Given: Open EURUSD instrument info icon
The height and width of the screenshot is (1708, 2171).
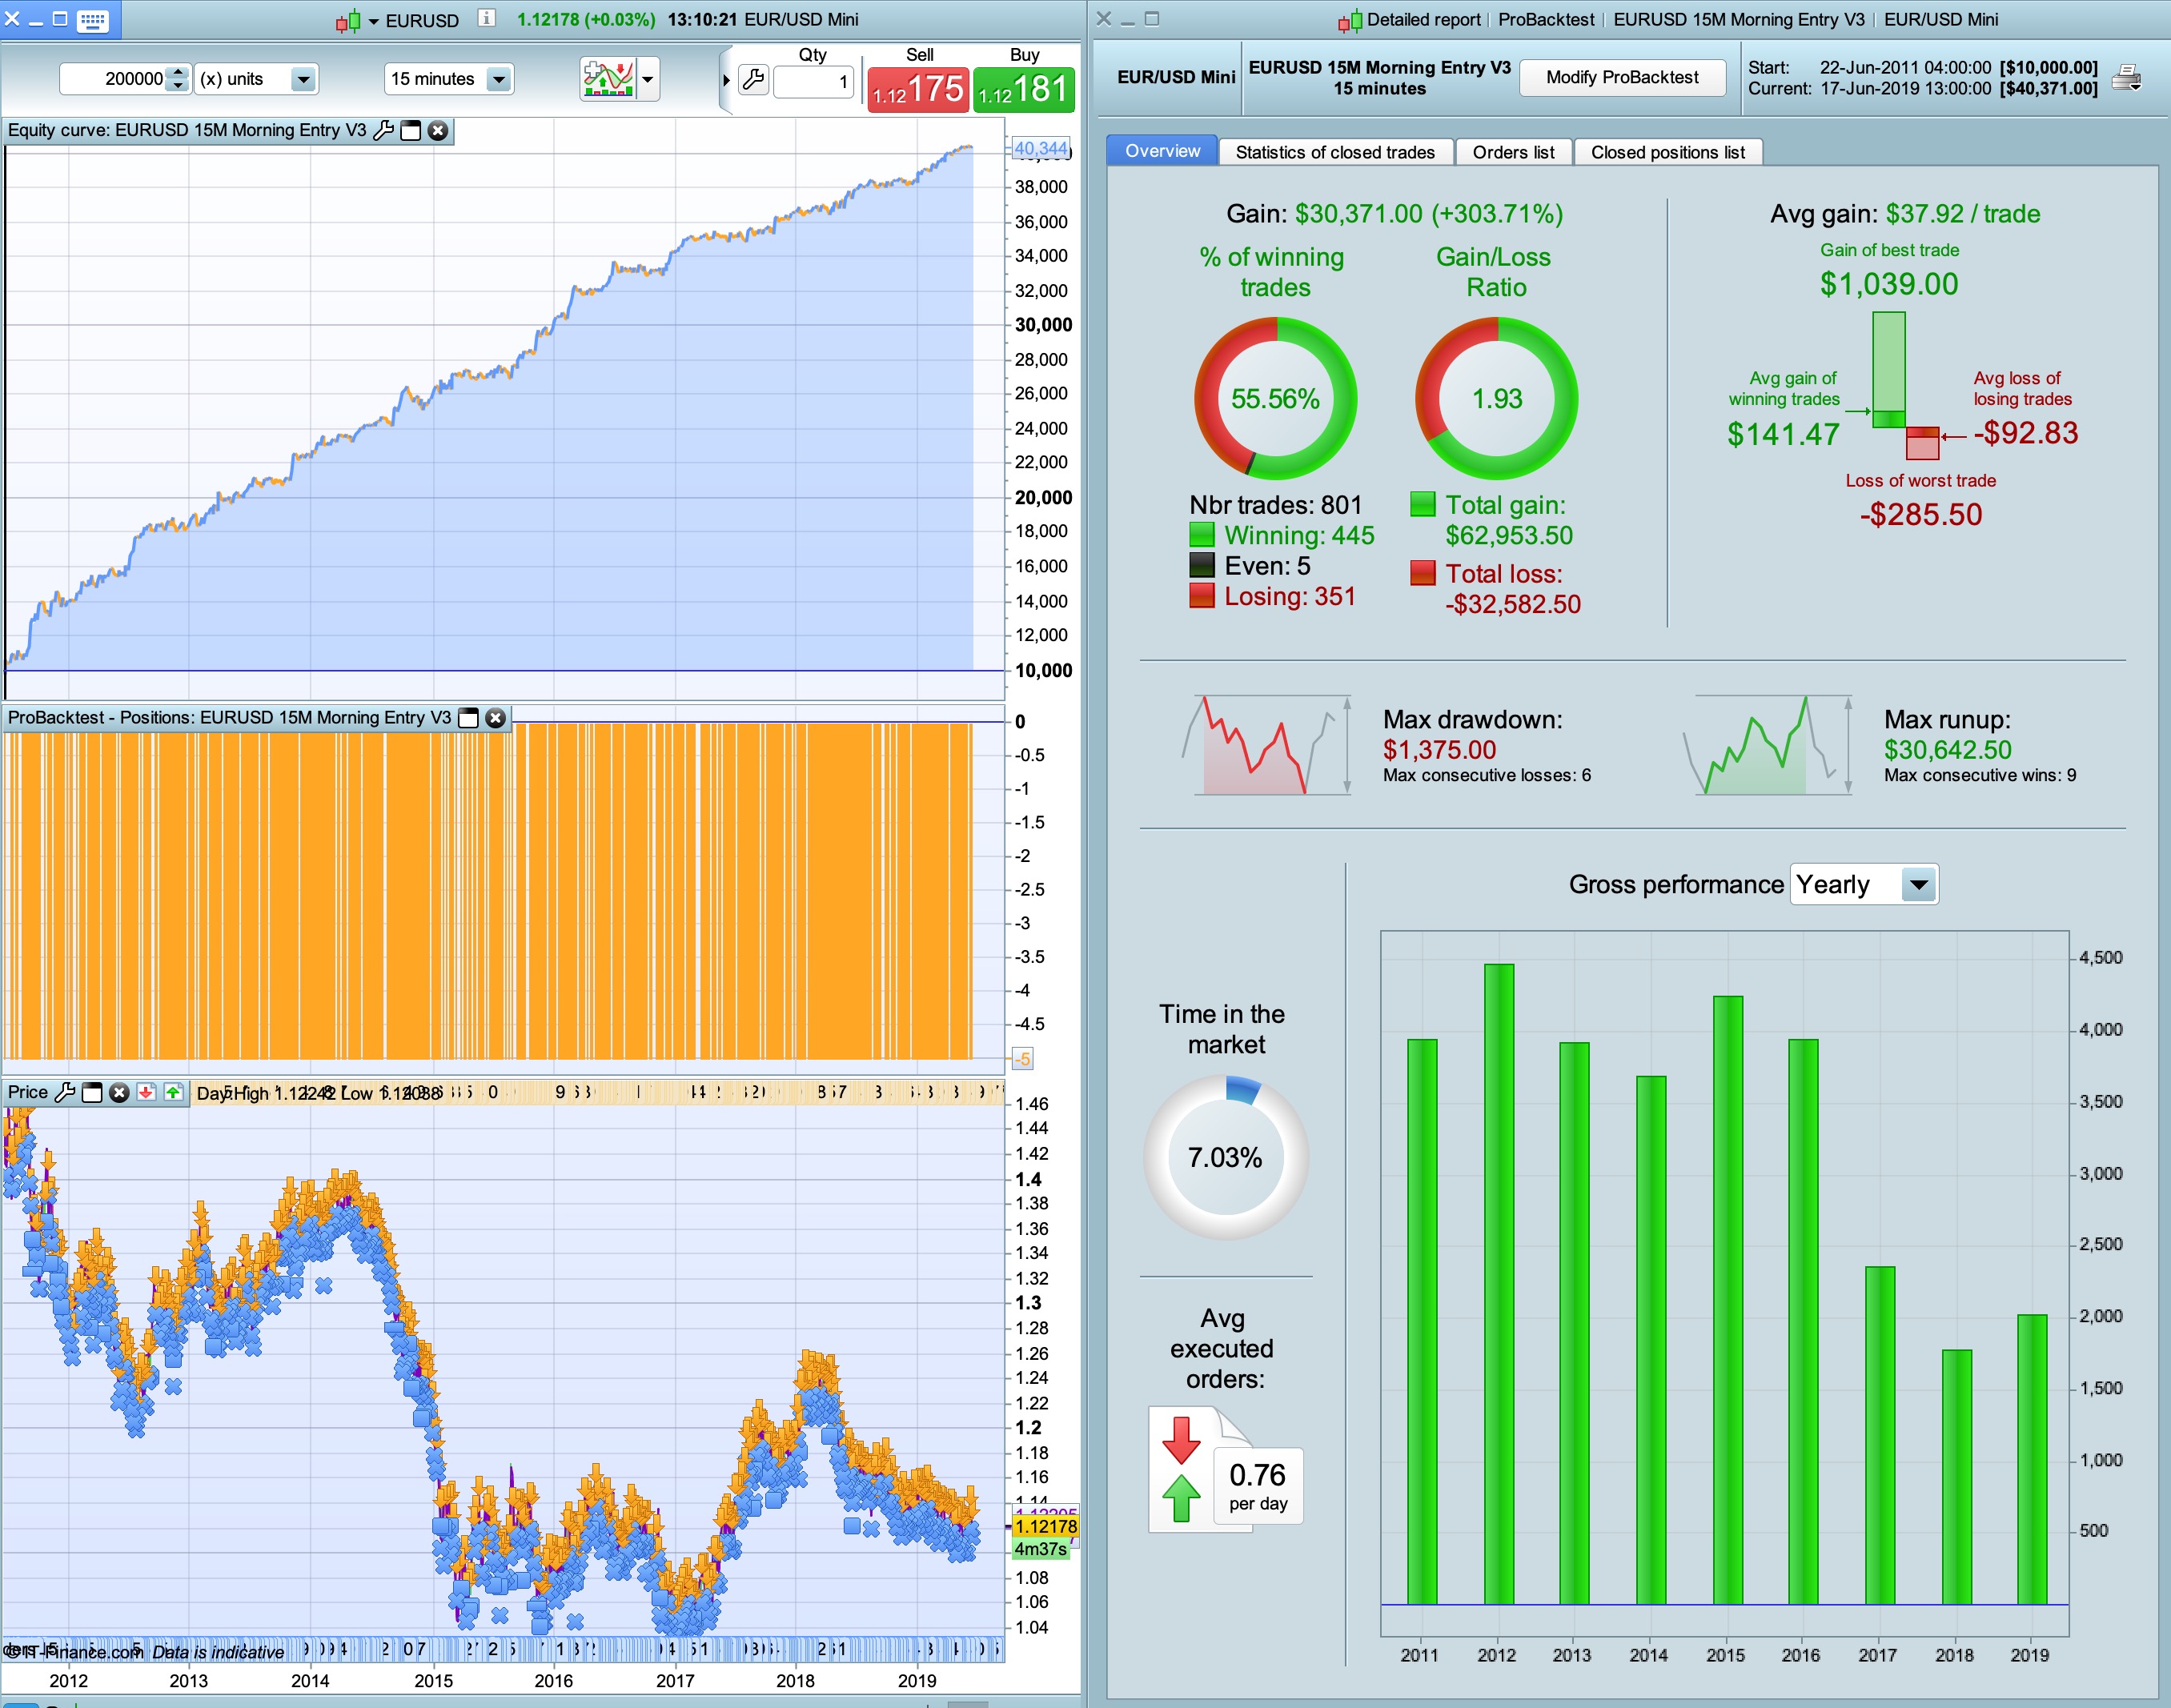Looking at the screenshot, I should [x=486, y=18].
